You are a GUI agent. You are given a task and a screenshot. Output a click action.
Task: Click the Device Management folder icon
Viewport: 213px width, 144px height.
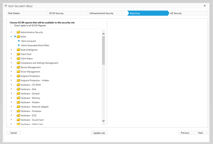18,67
